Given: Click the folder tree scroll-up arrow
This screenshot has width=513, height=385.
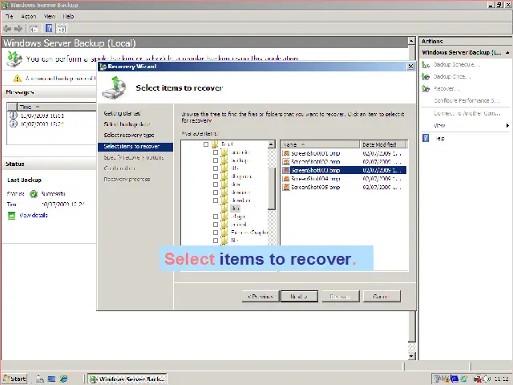Looking at the screenshot, I should point(271,144).
